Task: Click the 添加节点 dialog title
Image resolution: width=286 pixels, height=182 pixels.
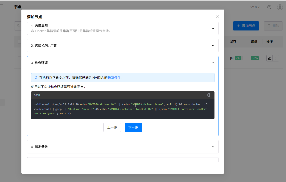Action: (x=34, y=17)
